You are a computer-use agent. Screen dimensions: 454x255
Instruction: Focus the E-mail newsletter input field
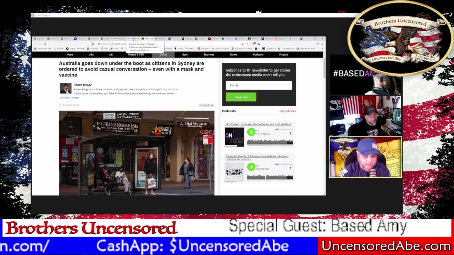click(x=259, y=85)
